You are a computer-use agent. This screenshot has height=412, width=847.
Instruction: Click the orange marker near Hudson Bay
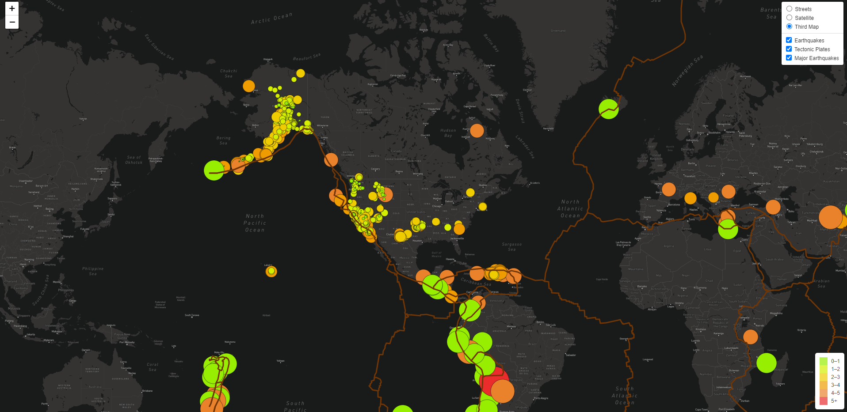click(477, 131)
